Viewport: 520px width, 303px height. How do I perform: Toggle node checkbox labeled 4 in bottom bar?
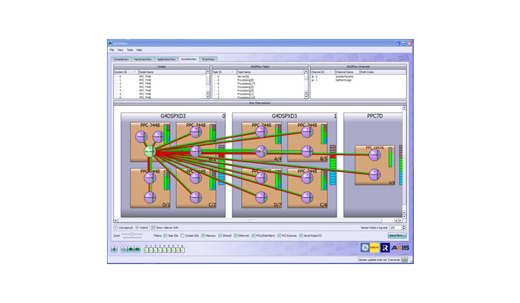point(164,250)
